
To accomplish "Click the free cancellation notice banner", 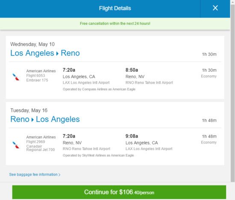I will click(115, 24).
